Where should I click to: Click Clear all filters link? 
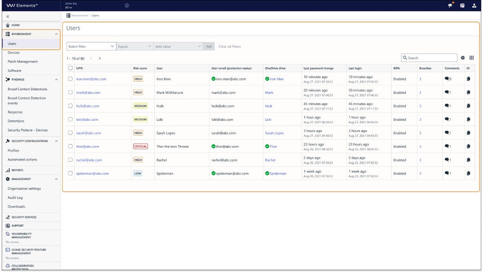coord(230,46)
